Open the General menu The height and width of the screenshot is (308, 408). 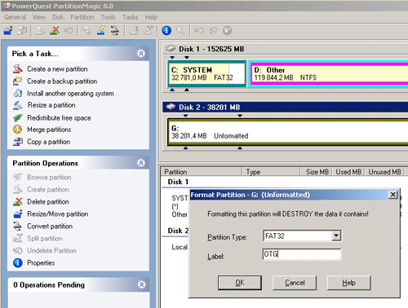tap(15, 17)
